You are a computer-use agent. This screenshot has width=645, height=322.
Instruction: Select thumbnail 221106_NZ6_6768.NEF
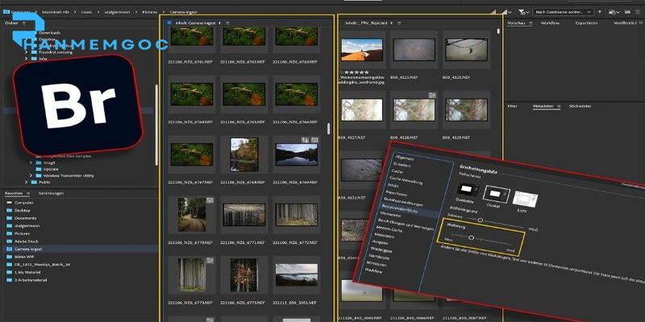pyautogui.click(x=244, y=155)
